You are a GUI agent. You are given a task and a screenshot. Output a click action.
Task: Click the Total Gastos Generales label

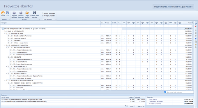pos(156,101)
